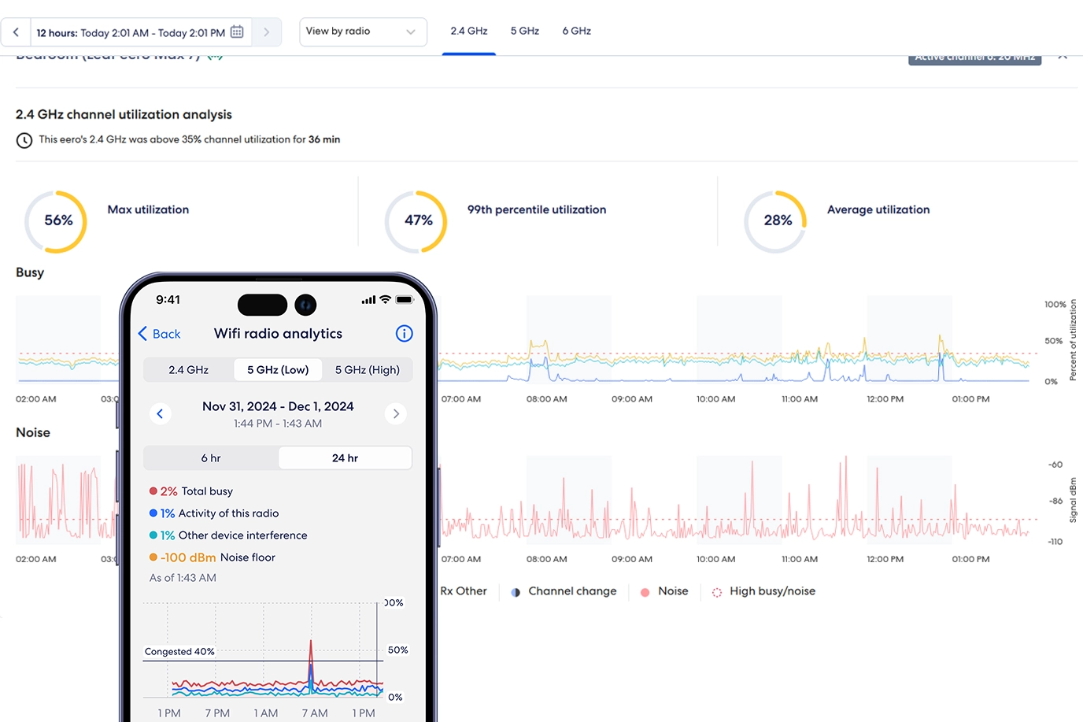1083x722 pixels.
Task: Tap Back in the phone app
Action: point(160,334)
